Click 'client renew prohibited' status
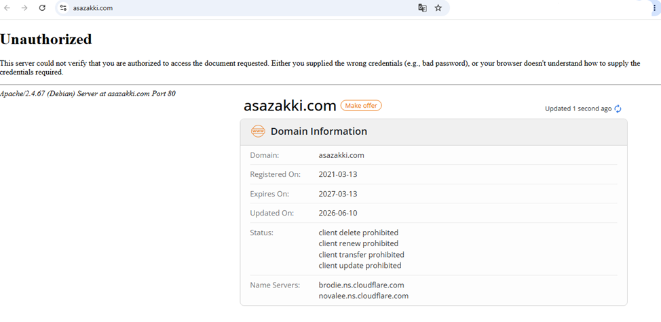Viewport: 661px width, 322px height. [358, 244]
